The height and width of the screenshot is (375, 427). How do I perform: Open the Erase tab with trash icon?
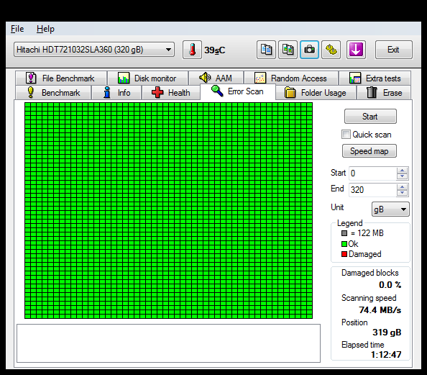[384, 93]
